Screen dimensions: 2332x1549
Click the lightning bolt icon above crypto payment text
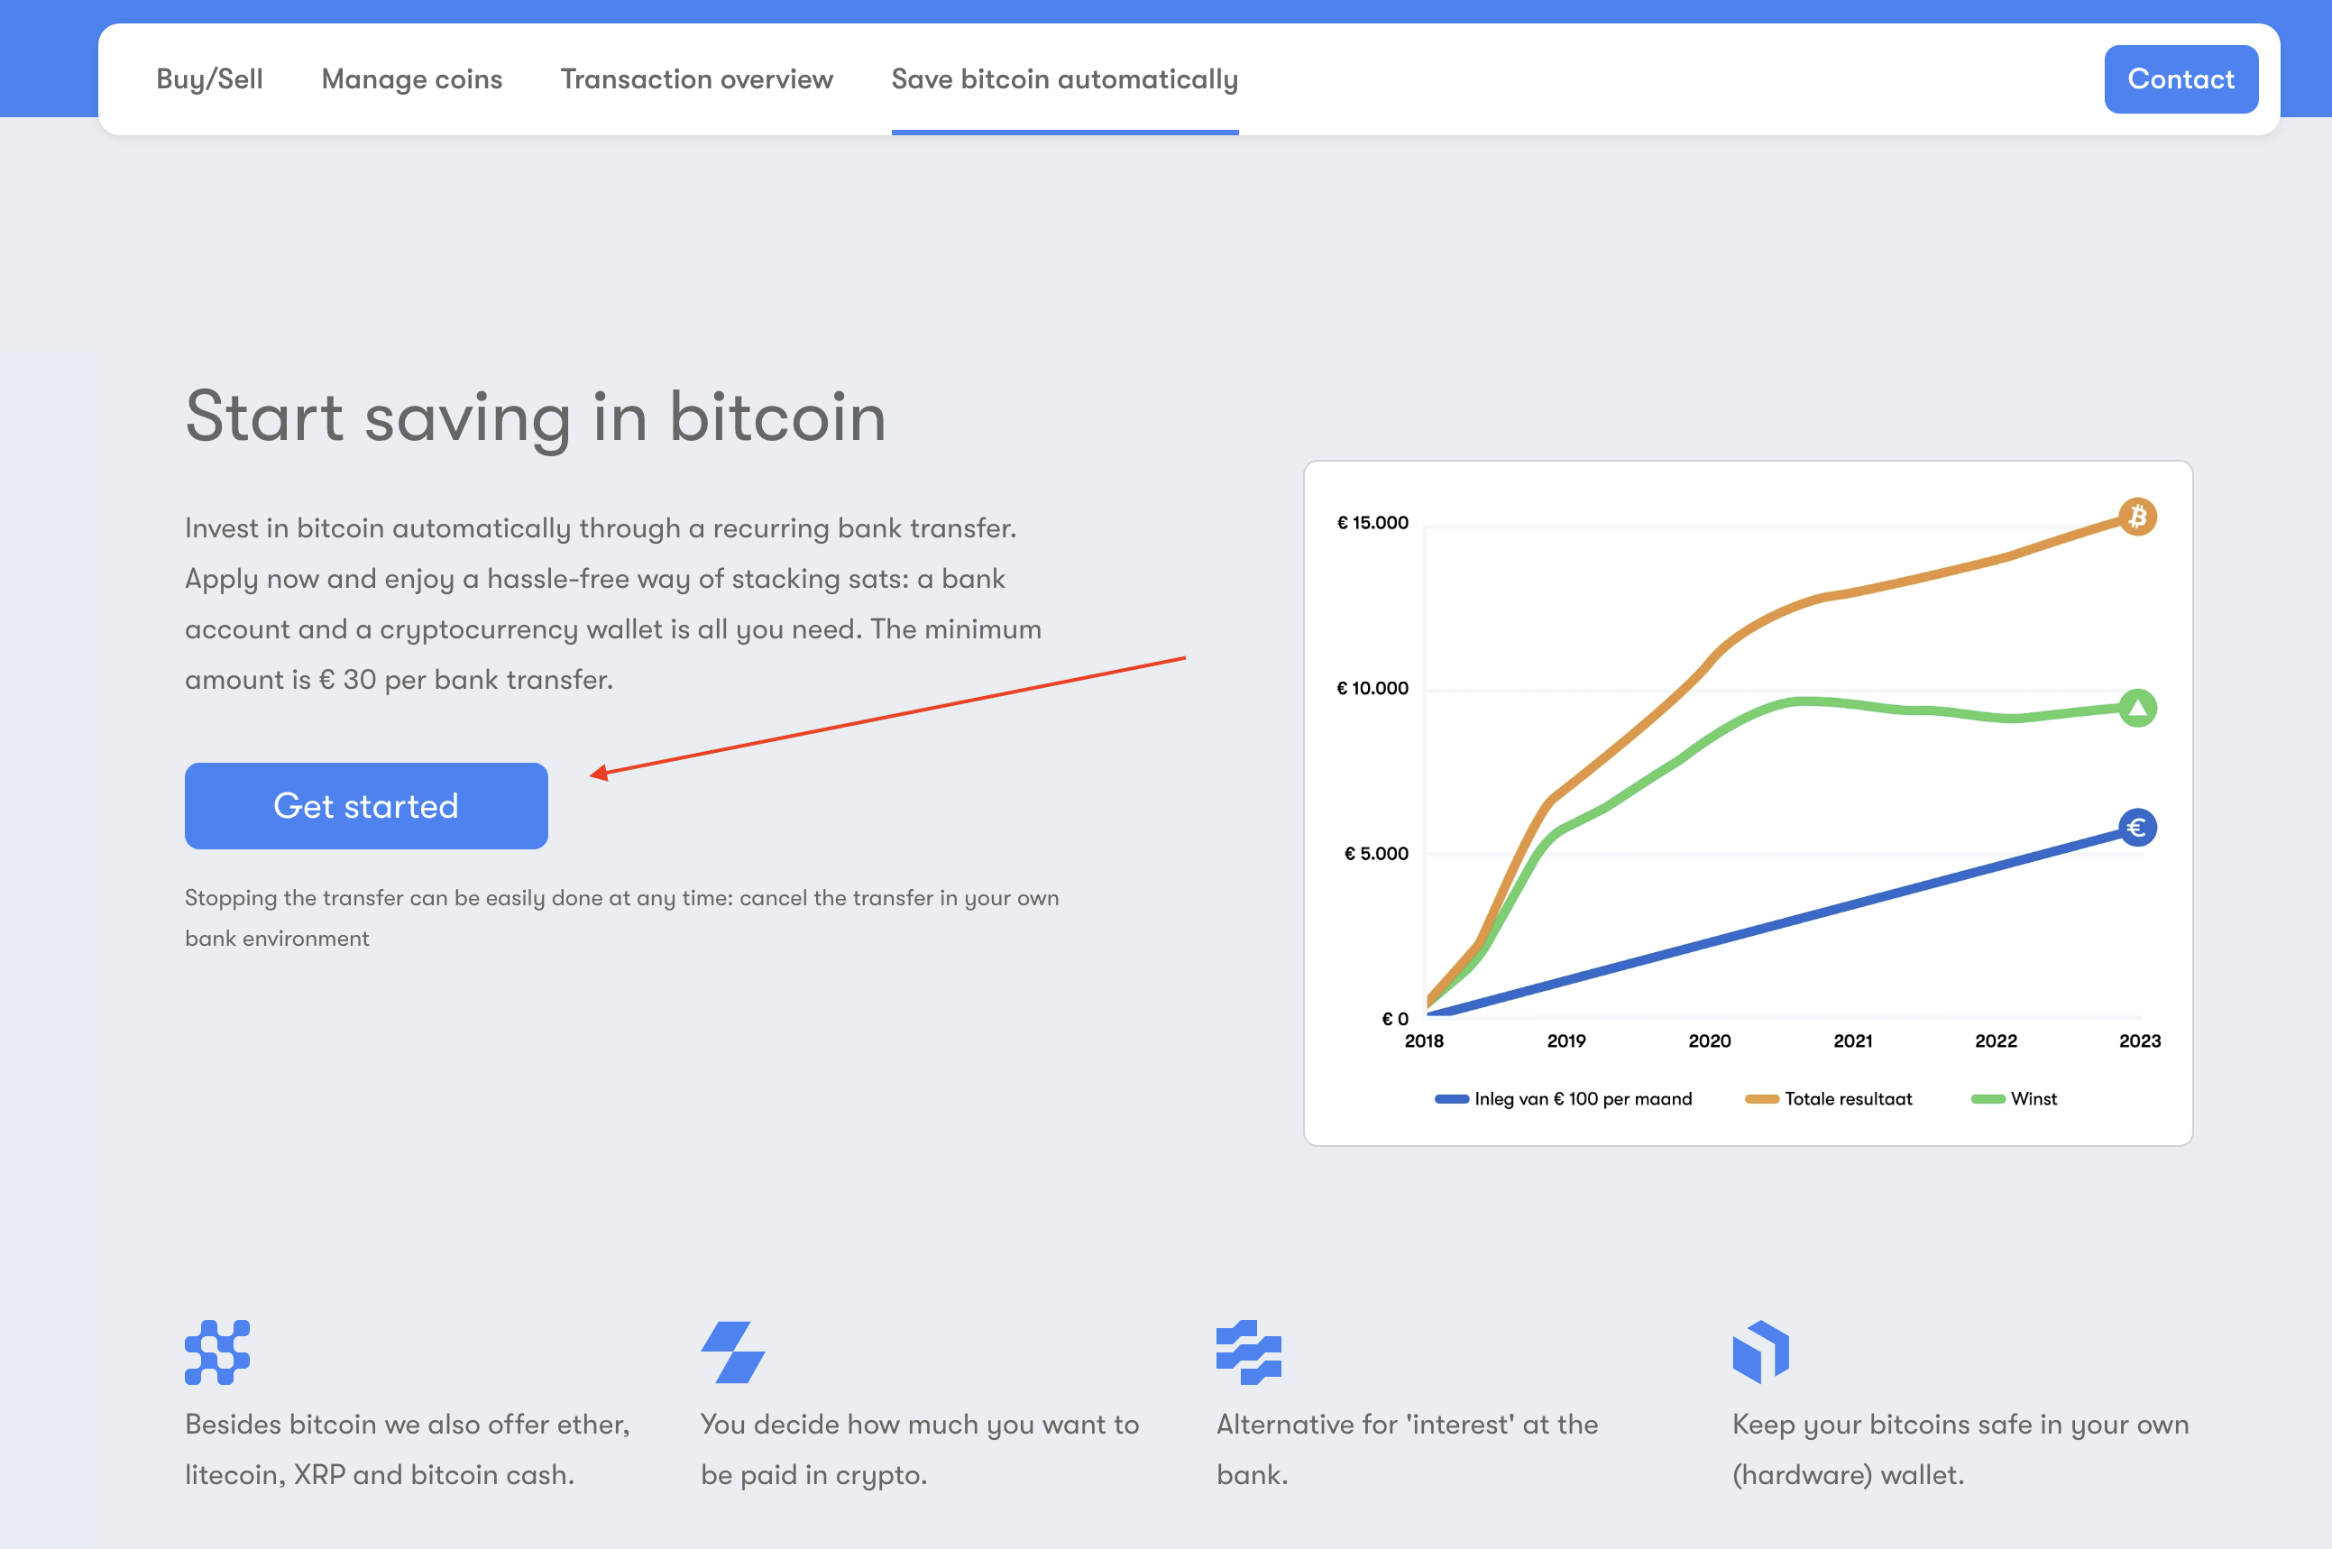[x=732, y=1353]
